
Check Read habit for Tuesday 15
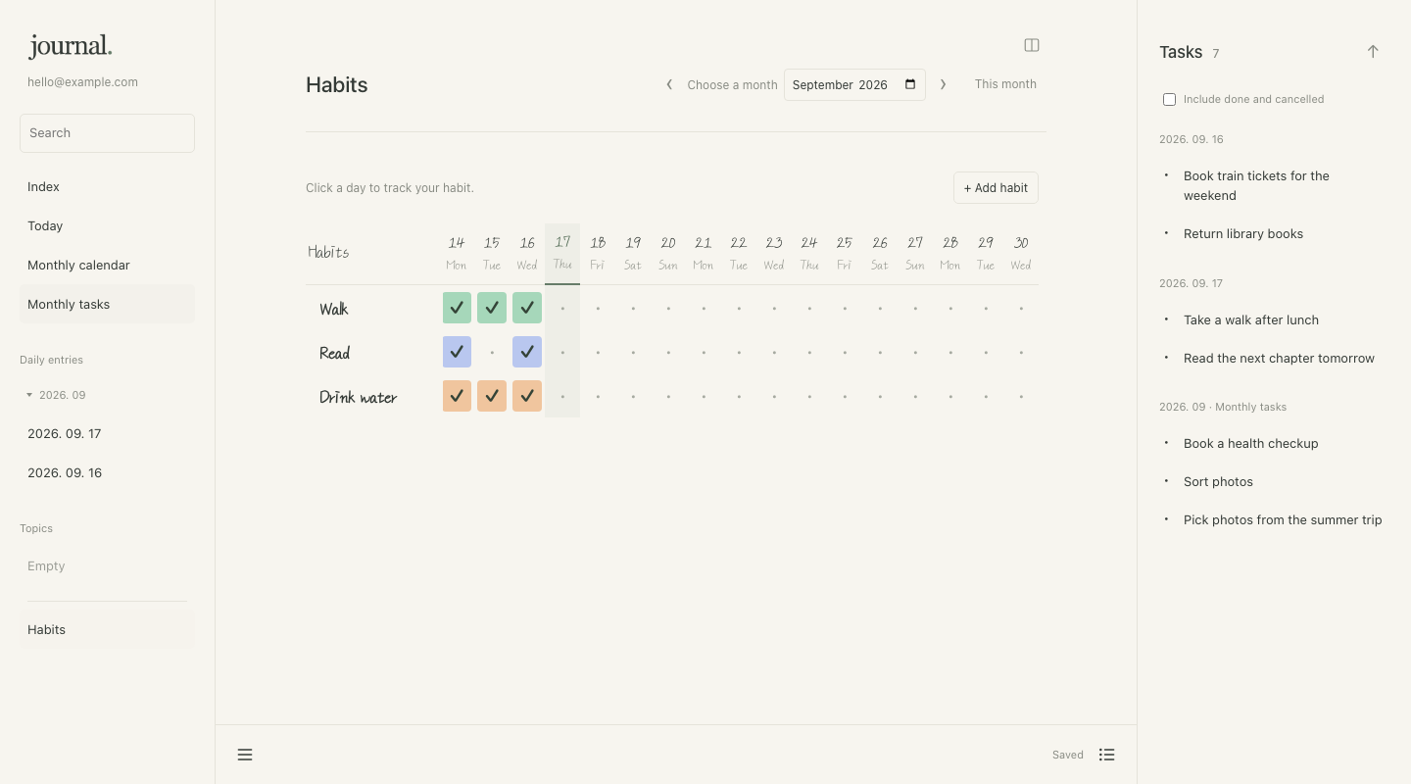click(492, 352)
